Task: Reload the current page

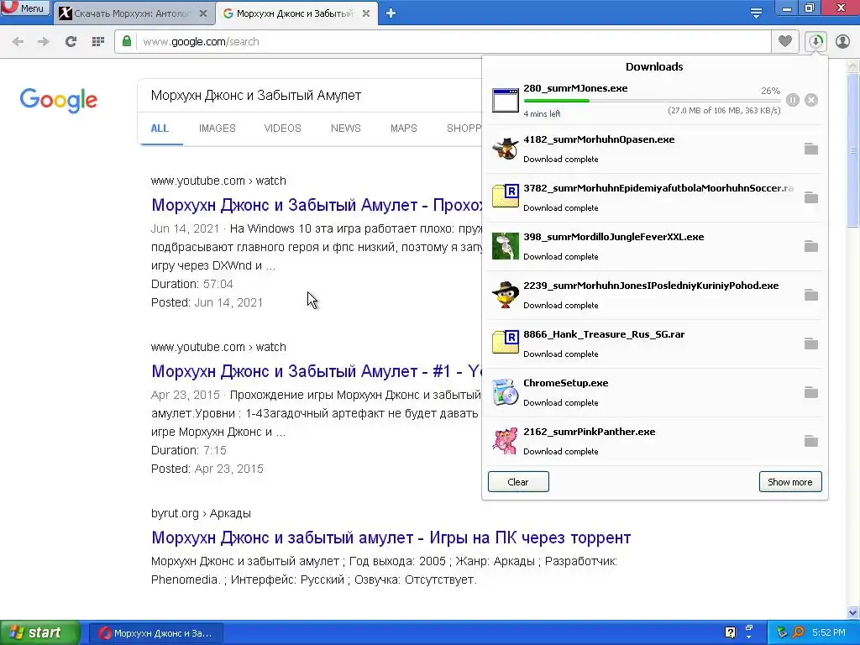Action: click(x=71, y=42)
